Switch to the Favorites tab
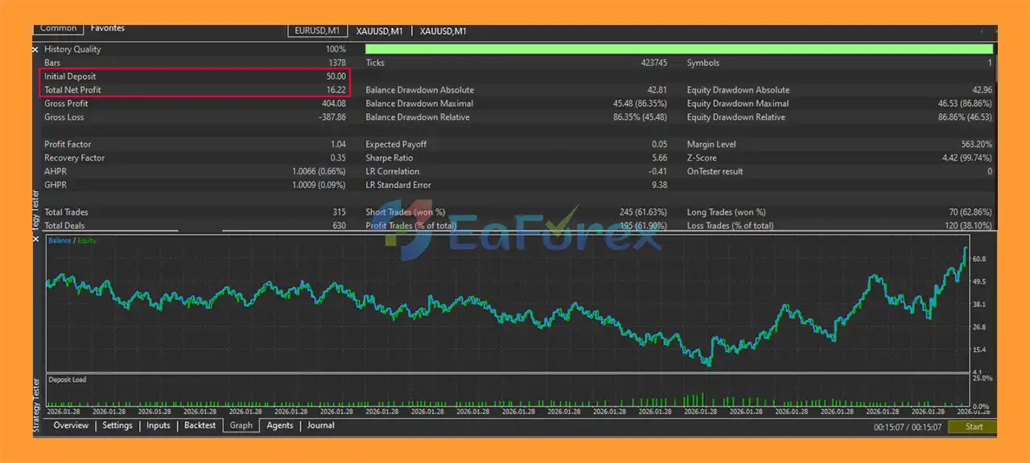 108,29
